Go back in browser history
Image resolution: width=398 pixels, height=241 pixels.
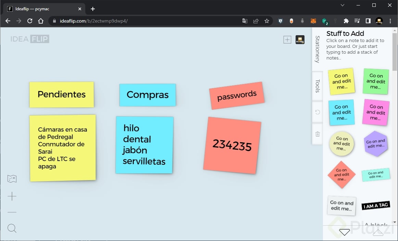point(8,21)
